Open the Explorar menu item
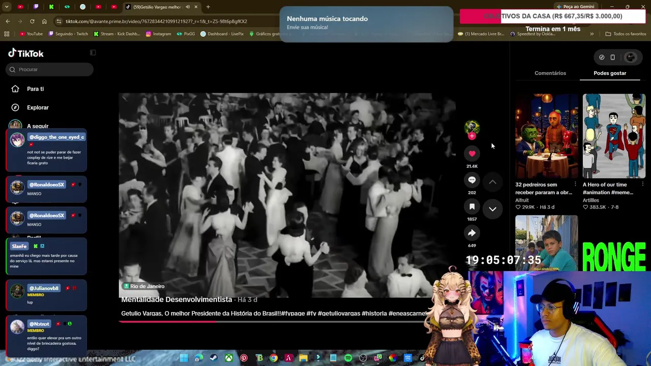651x366 pixels. [38, 107]
